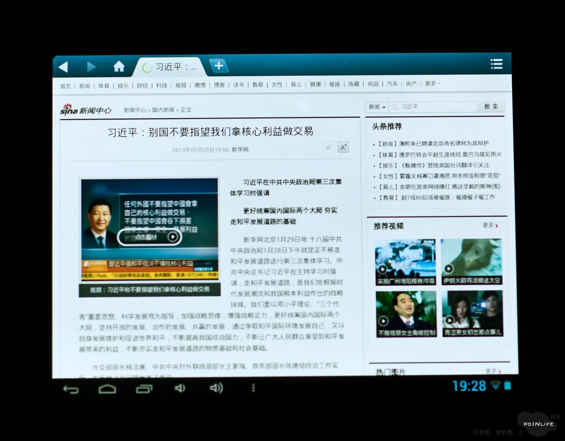Open Android recent apps button

[x=144, y=388]
